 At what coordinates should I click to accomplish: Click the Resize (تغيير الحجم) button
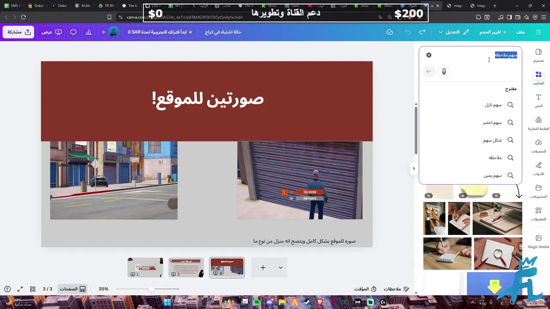click(x=493, y=32)
